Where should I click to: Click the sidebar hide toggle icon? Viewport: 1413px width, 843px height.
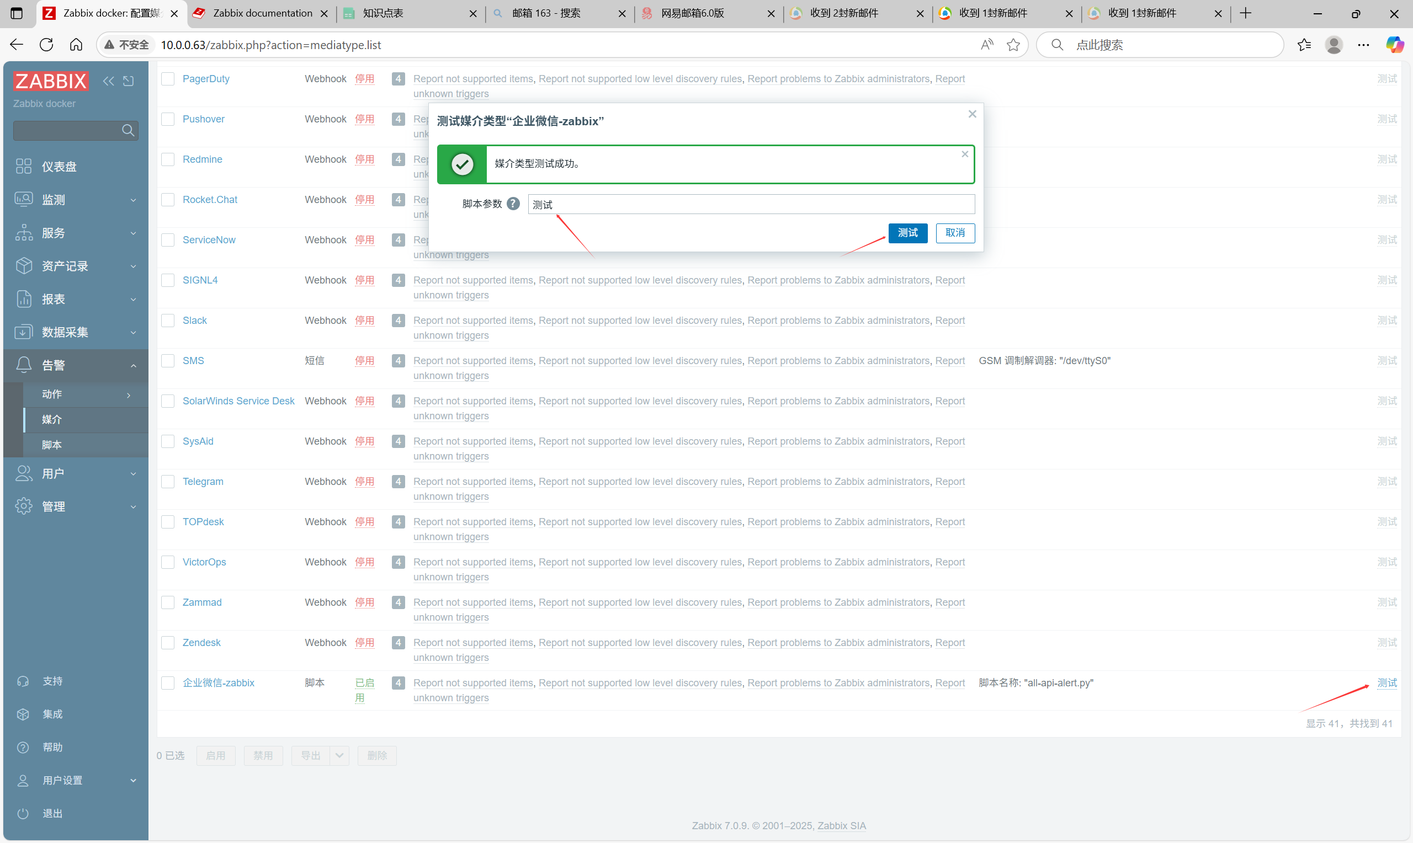(129, 81)
